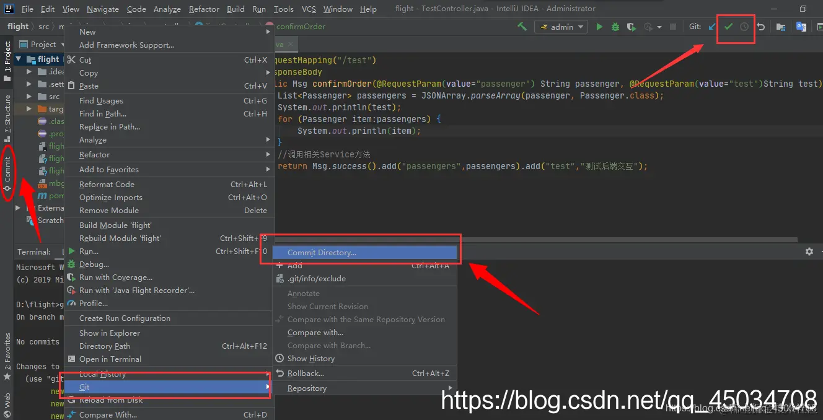823x420 pixels.
Task: Select Add Framework Support... menu item
Action: 169,45
